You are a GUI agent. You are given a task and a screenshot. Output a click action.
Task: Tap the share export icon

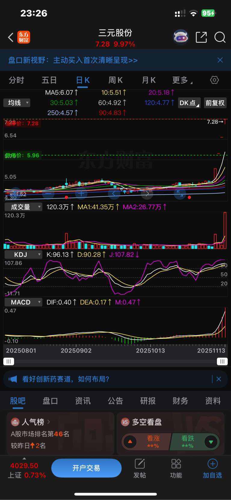pyautogui.click(x=201, y=37)
